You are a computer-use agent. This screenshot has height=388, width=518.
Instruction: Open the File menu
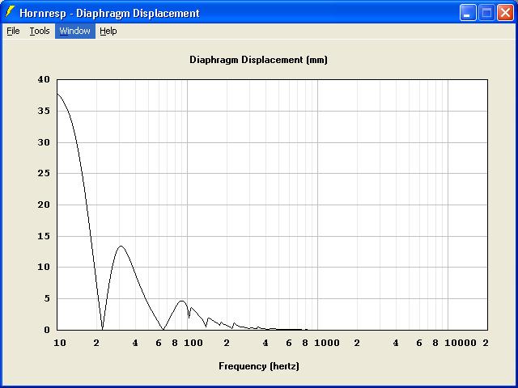[x=13, y=31]
